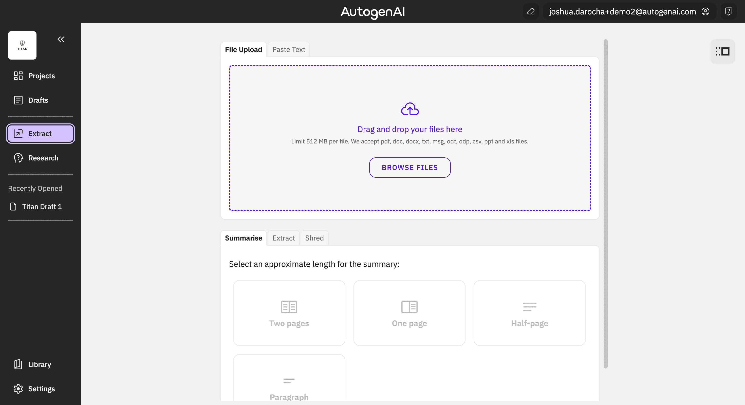Select the Extract tab beside Summarise
This screenshot has width=745, height=405.
(283, 238)
